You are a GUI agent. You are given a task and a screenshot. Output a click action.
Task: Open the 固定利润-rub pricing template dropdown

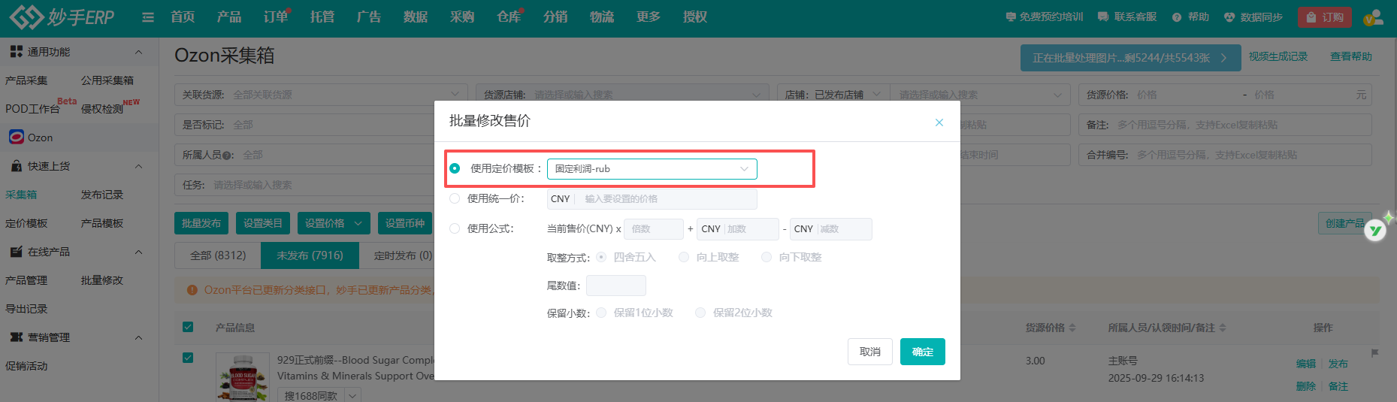tap(652, 169)
